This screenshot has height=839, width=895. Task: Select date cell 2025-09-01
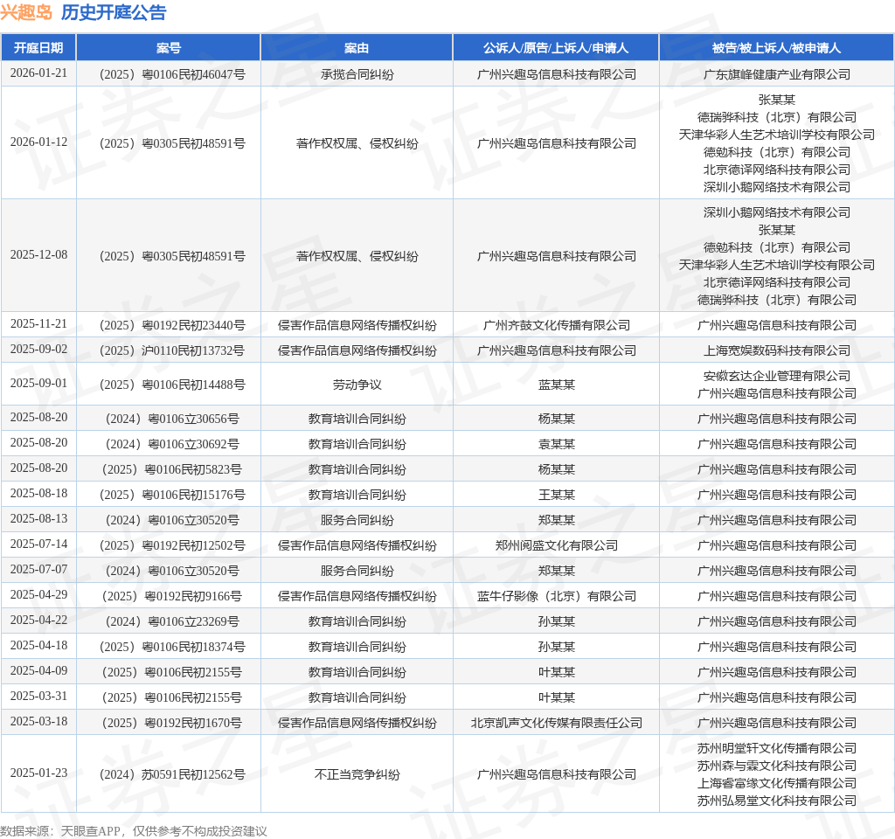coord(38,384)
